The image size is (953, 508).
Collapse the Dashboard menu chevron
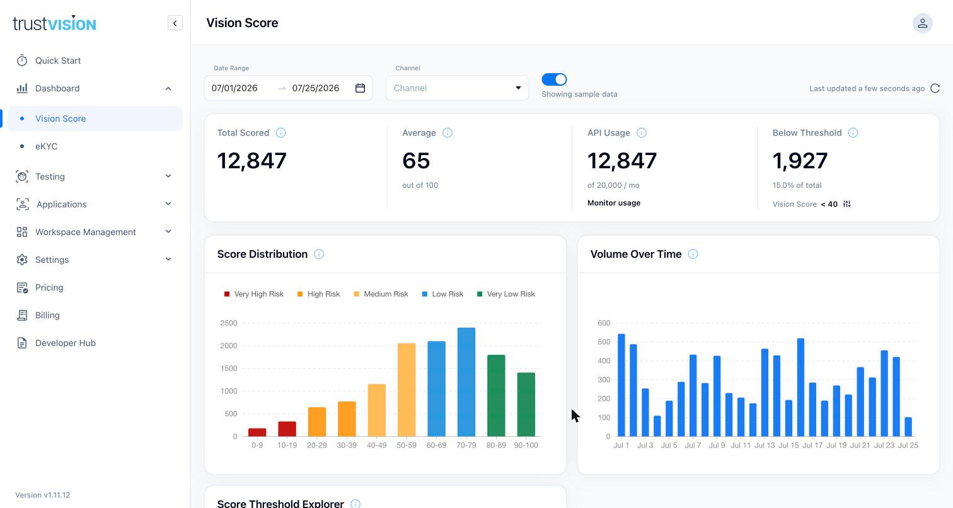tap(168, 88)
